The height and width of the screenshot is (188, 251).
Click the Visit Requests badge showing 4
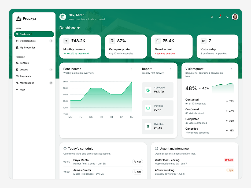[x=51, y=41]
